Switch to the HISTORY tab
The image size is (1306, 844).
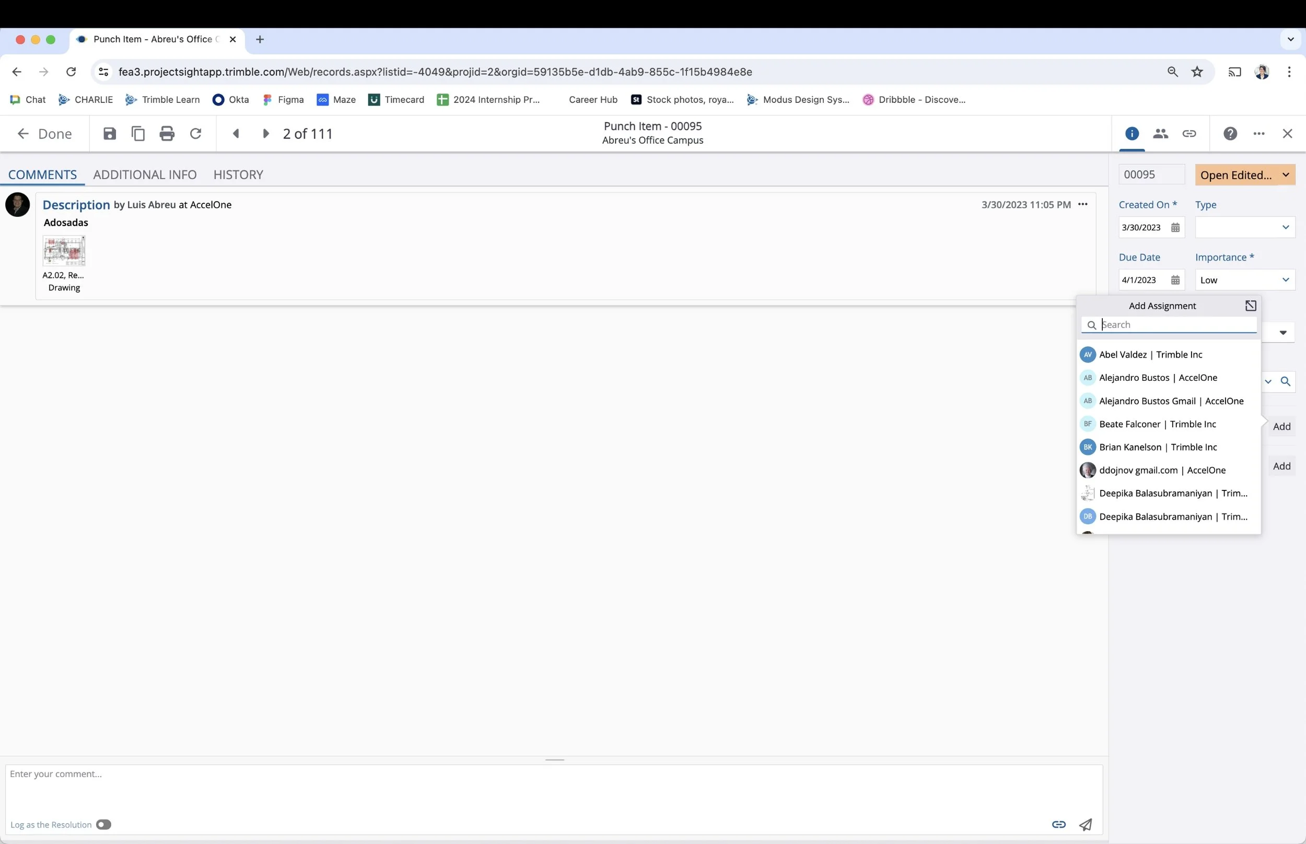click(x=238, y=175)
